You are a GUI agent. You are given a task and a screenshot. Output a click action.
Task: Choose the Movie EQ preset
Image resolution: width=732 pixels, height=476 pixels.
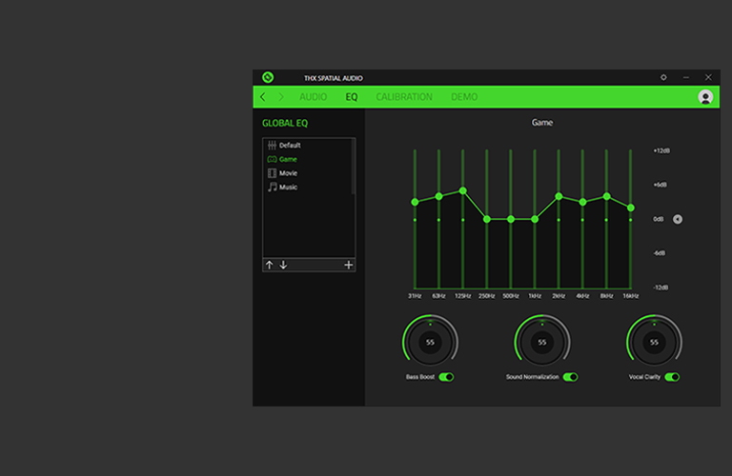[288, 173]
